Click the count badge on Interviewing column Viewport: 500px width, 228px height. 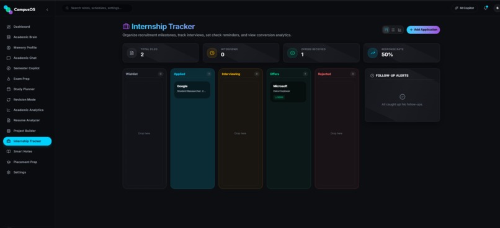point(257,74)
